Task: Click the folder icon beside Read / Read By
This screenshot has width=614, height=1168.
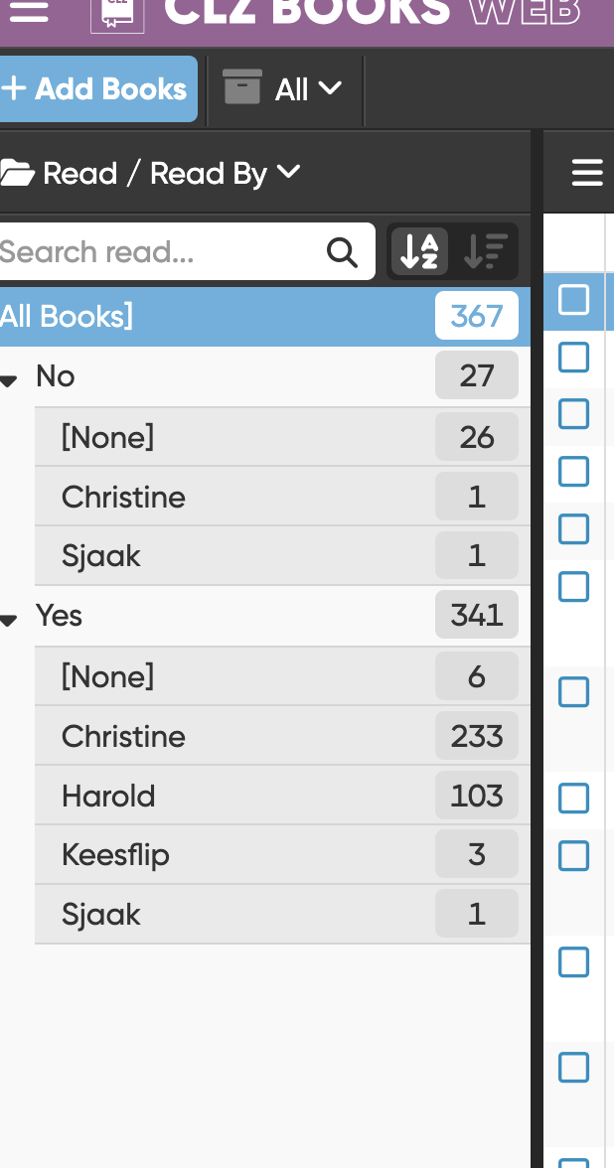Action: pyautogui.click(x=17, y=174)
